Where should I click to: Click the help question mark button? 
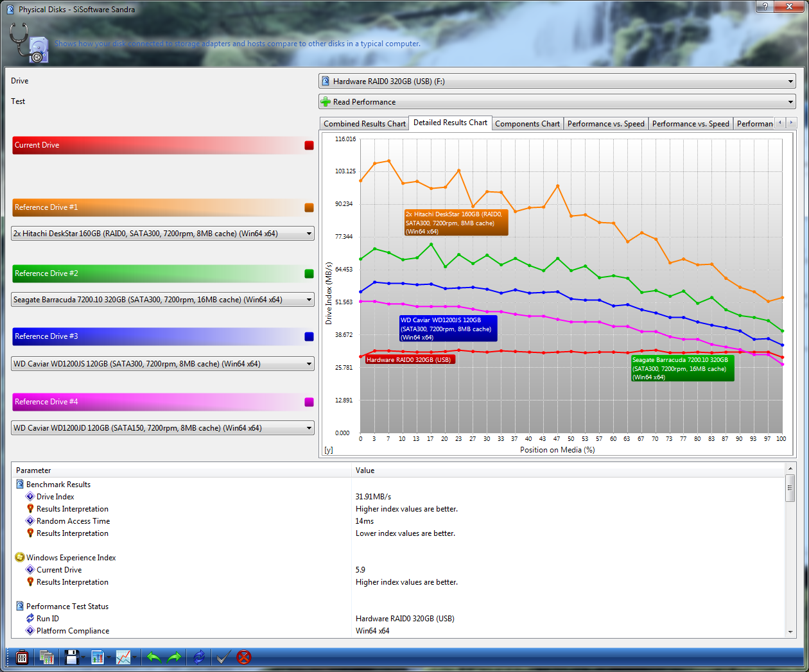(764, 6)
